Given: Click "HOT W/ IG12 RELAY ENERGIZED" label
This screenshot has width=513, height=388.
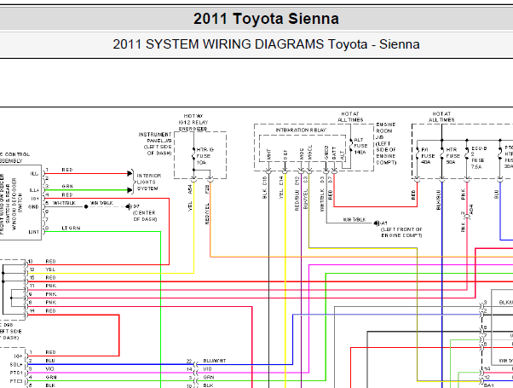Looking at the screenshot, I should [x=193, y=122].
